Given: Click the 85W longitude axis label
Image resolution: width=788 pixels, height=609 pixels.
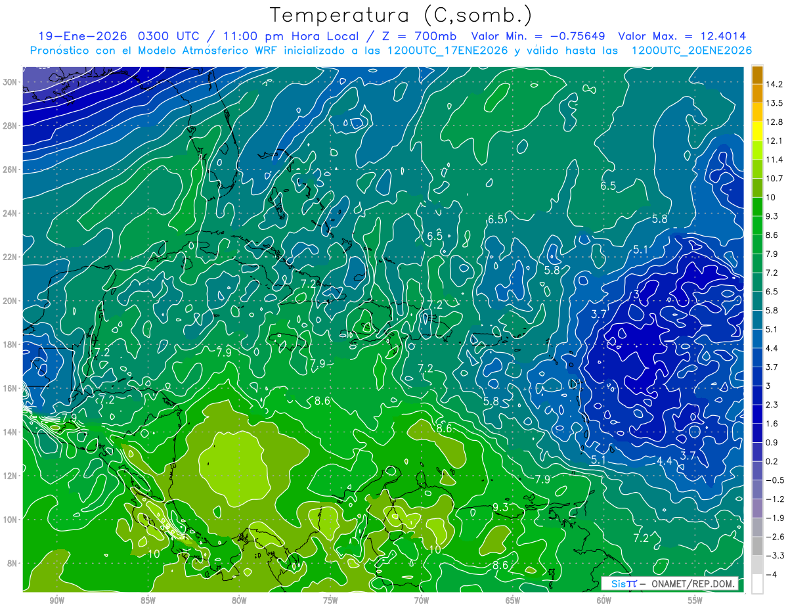Looking at the screenshot, I should coord(148,600).
